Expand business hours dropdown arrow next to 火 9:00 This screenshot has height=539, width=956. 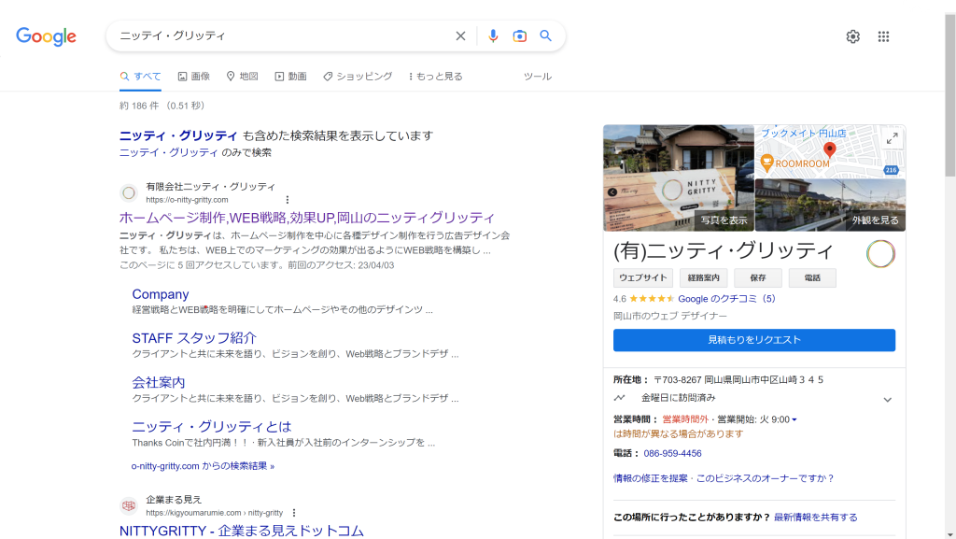tap(794, 419)
